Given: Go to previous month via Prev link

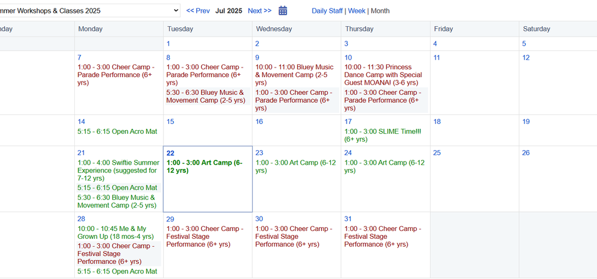Looking at the screenshot, I should (x=198, y=11).
